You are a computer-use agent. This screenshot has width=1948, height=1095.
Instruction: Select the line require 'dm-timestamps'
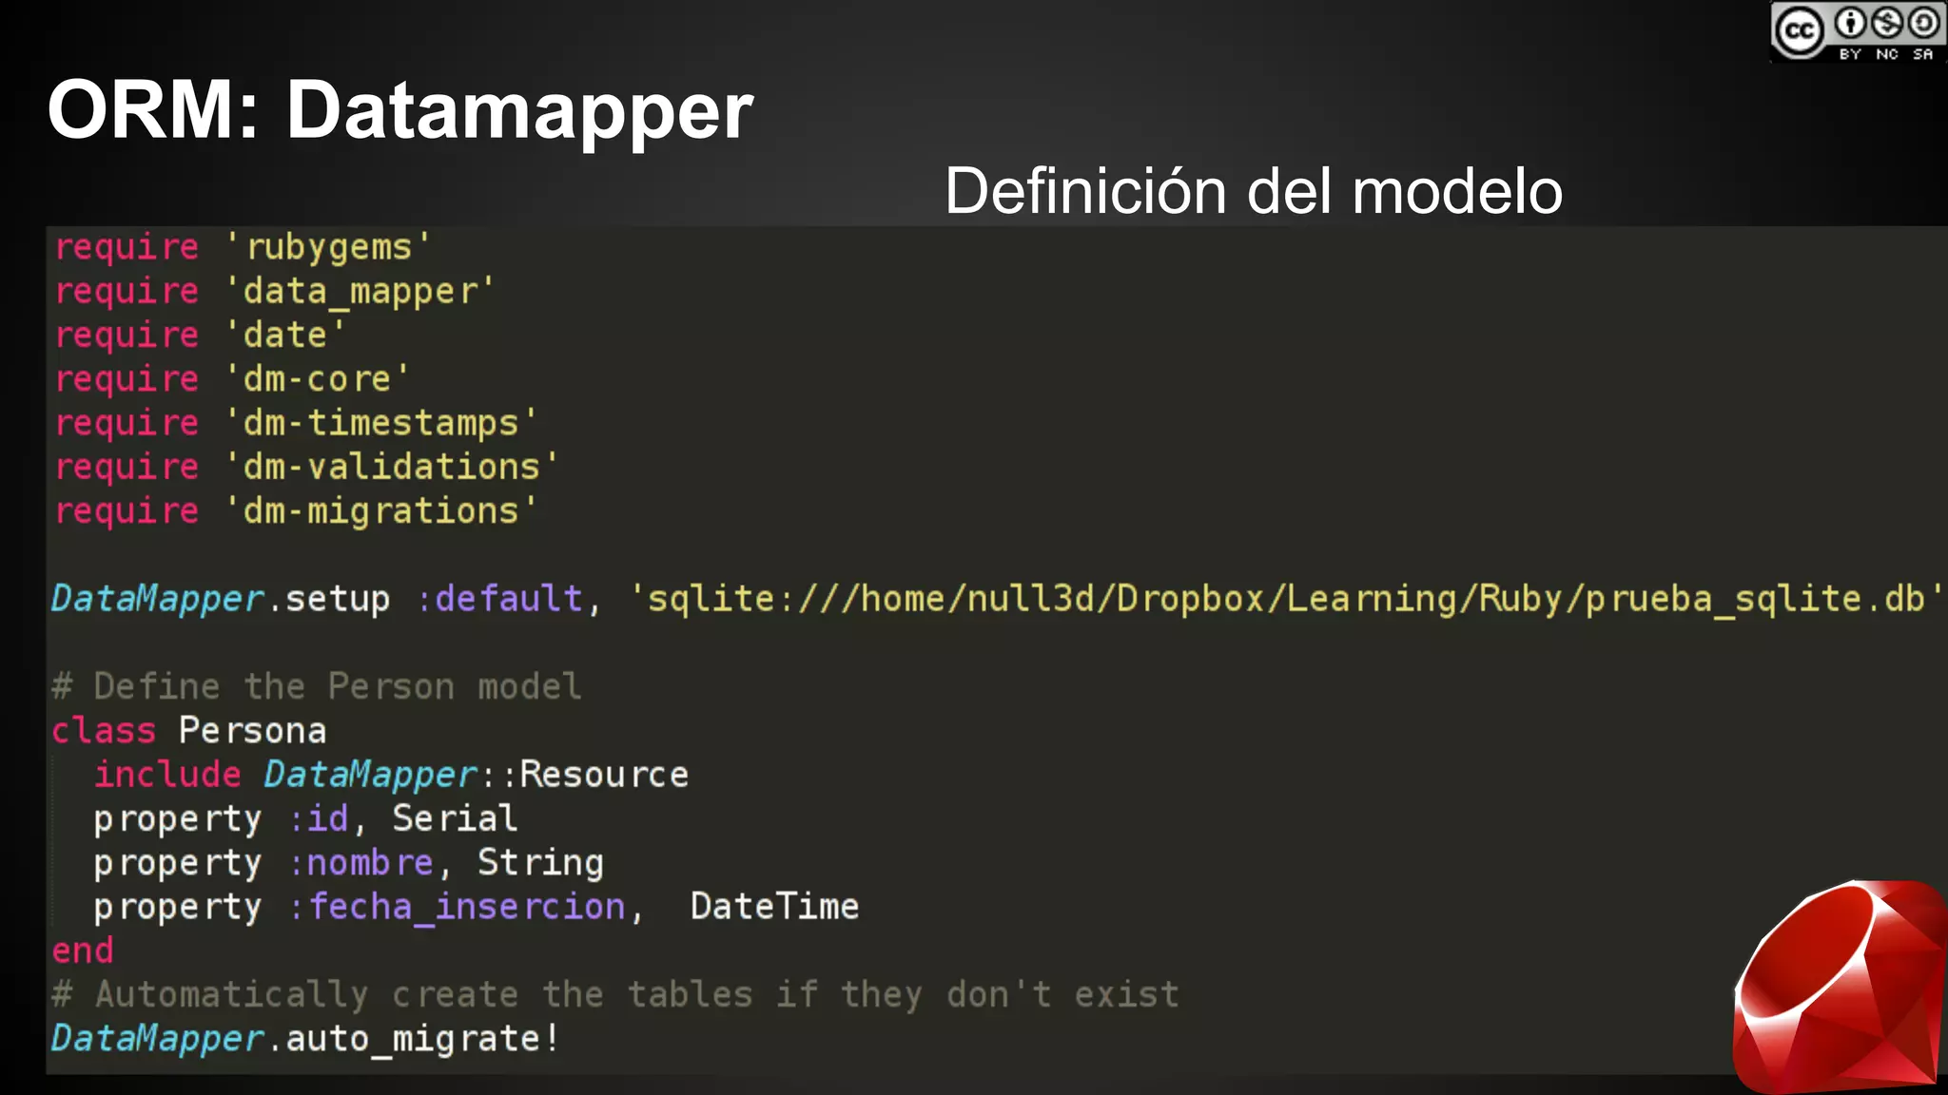coord(296,423)
